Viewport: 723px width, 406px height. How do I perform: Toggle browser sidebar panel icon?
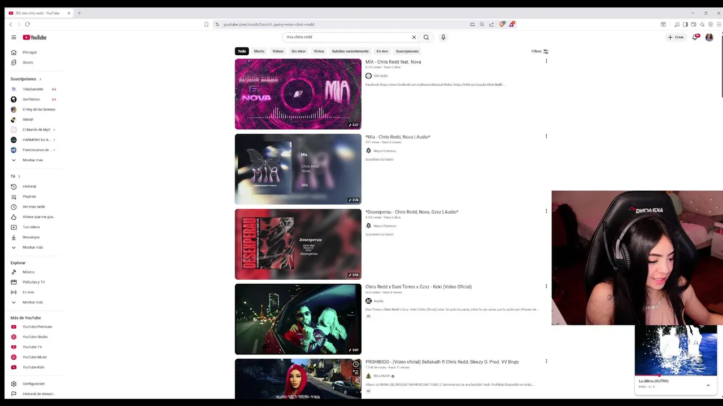point(685,24)
